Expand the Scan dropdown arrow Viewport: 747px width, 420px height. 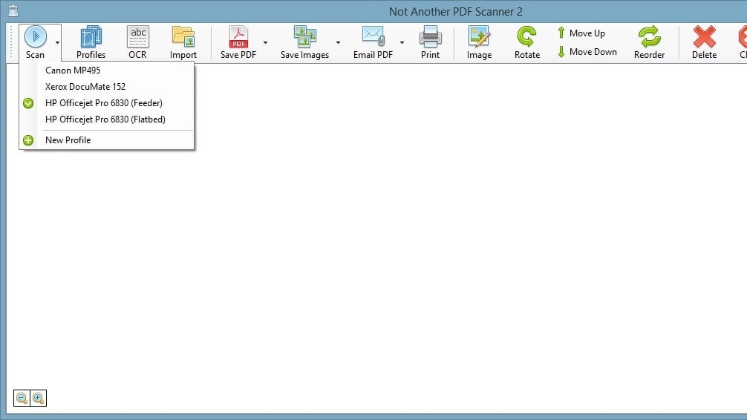pyautogui.click(x=57, y=42)
